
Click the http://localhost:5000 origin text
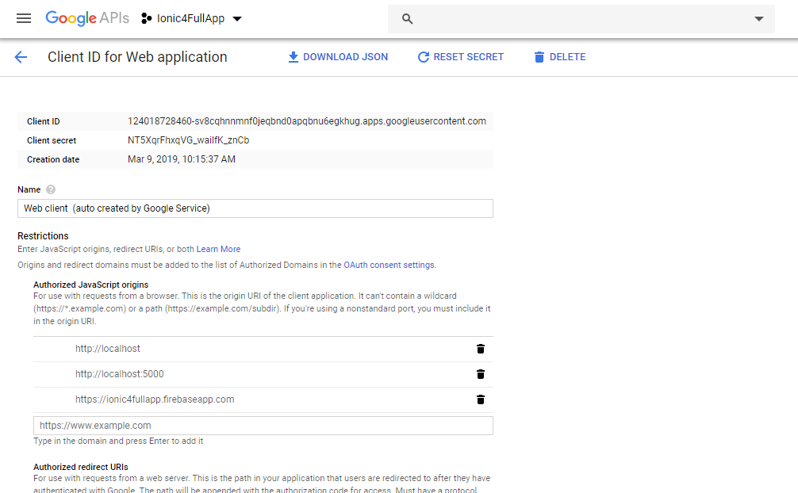(120, 374)
